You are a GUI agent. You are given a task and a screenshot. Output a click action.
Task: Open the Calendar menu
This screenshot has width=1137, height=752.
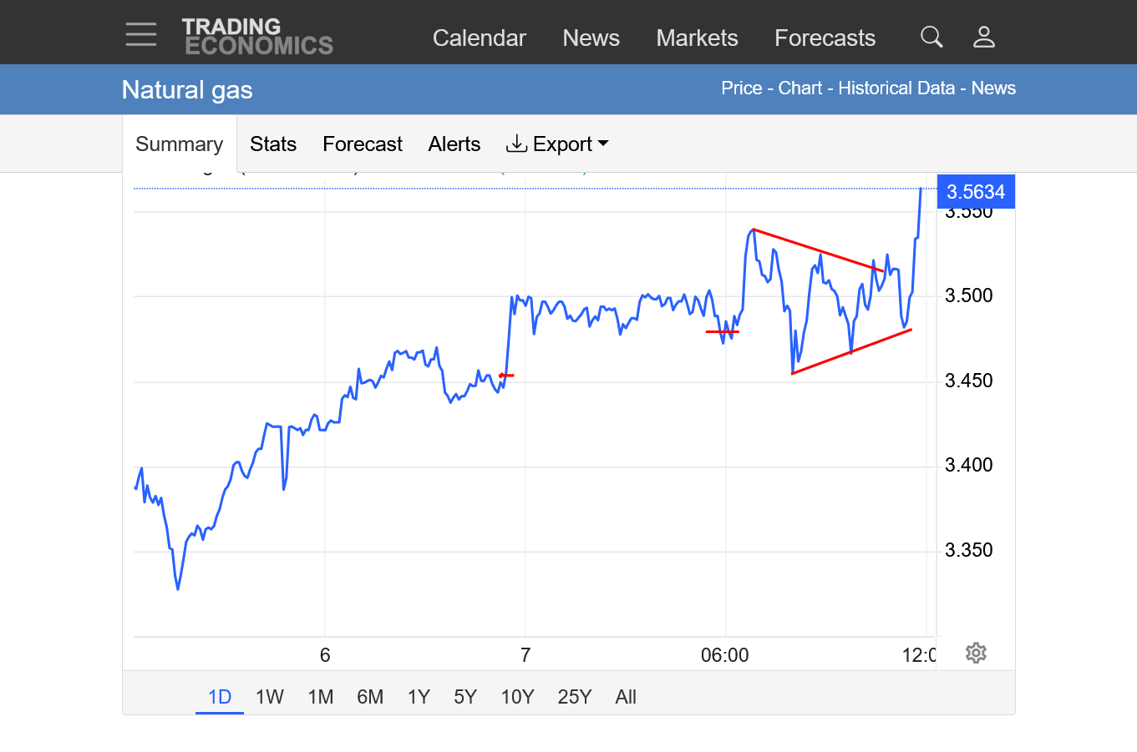[479, 38]
